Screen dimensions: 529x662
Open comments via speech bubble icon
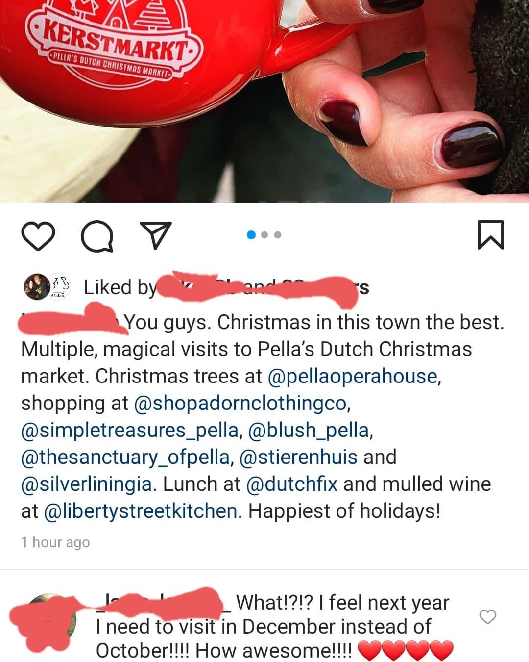(x=97, y=236)
